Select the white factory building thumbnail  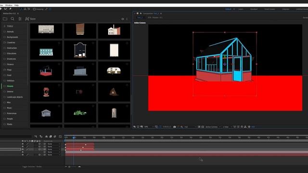click(114, 30)
